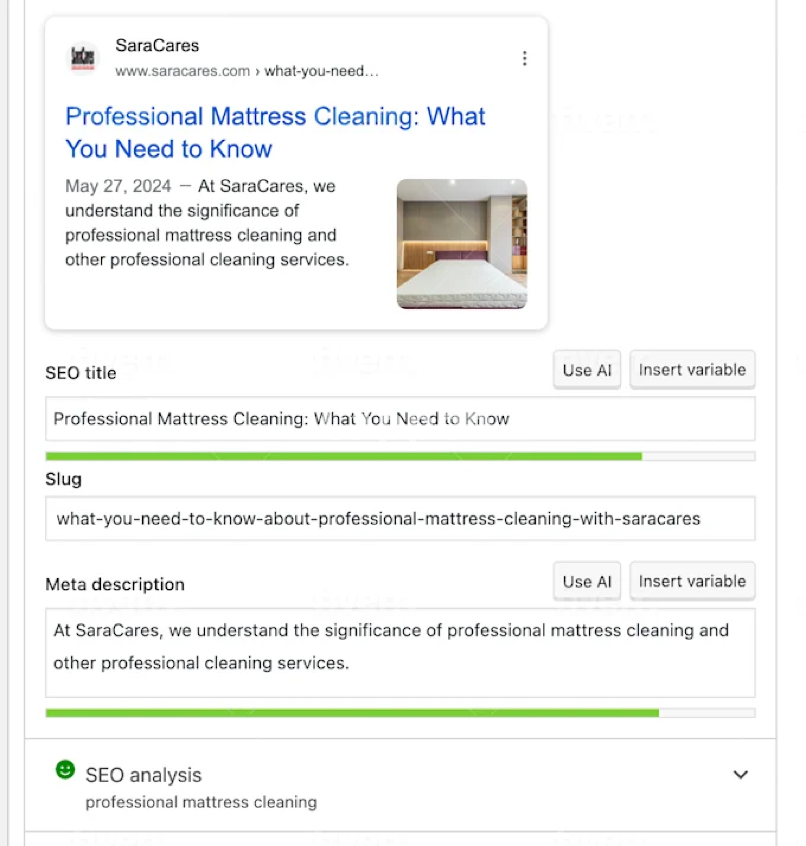The width and height of the screenshot is (806, 846).
Task: Click the mattress thumbnail image in the preview
Action: [461, 244]
